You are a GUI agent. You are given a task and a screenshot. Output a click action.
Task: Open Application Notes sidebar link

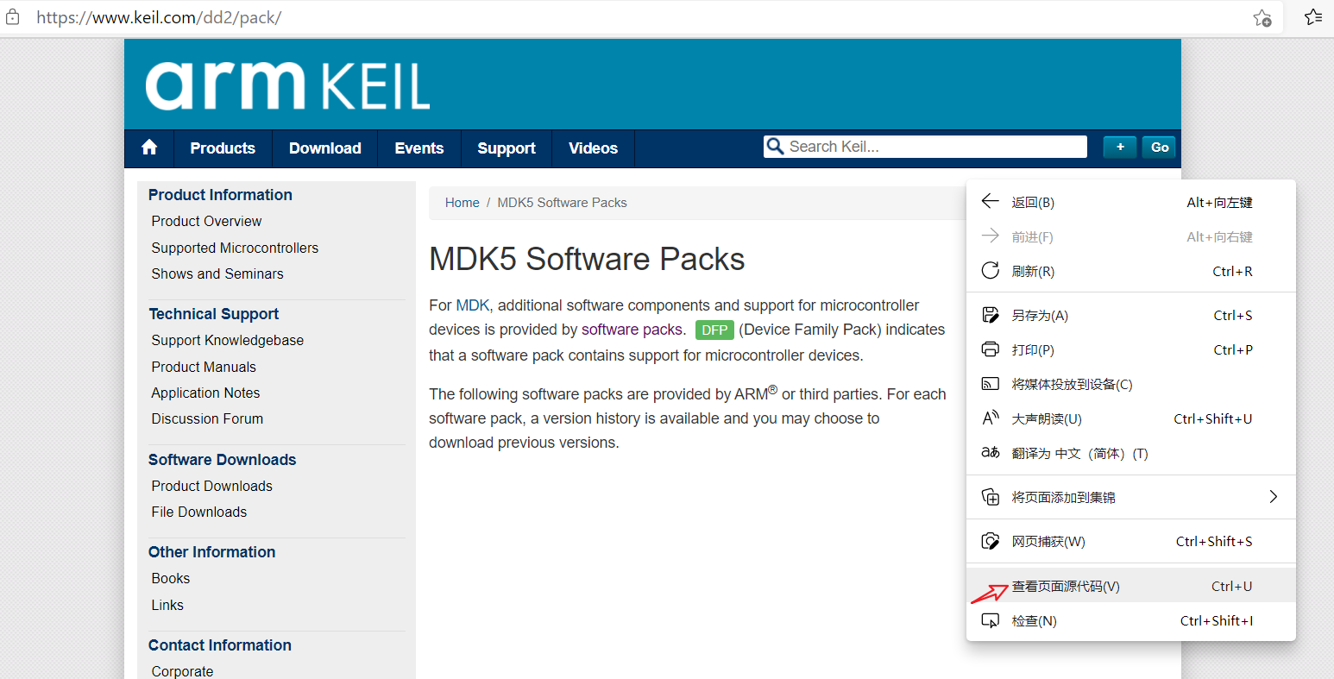pyautogui.click(x=205, y=393)
